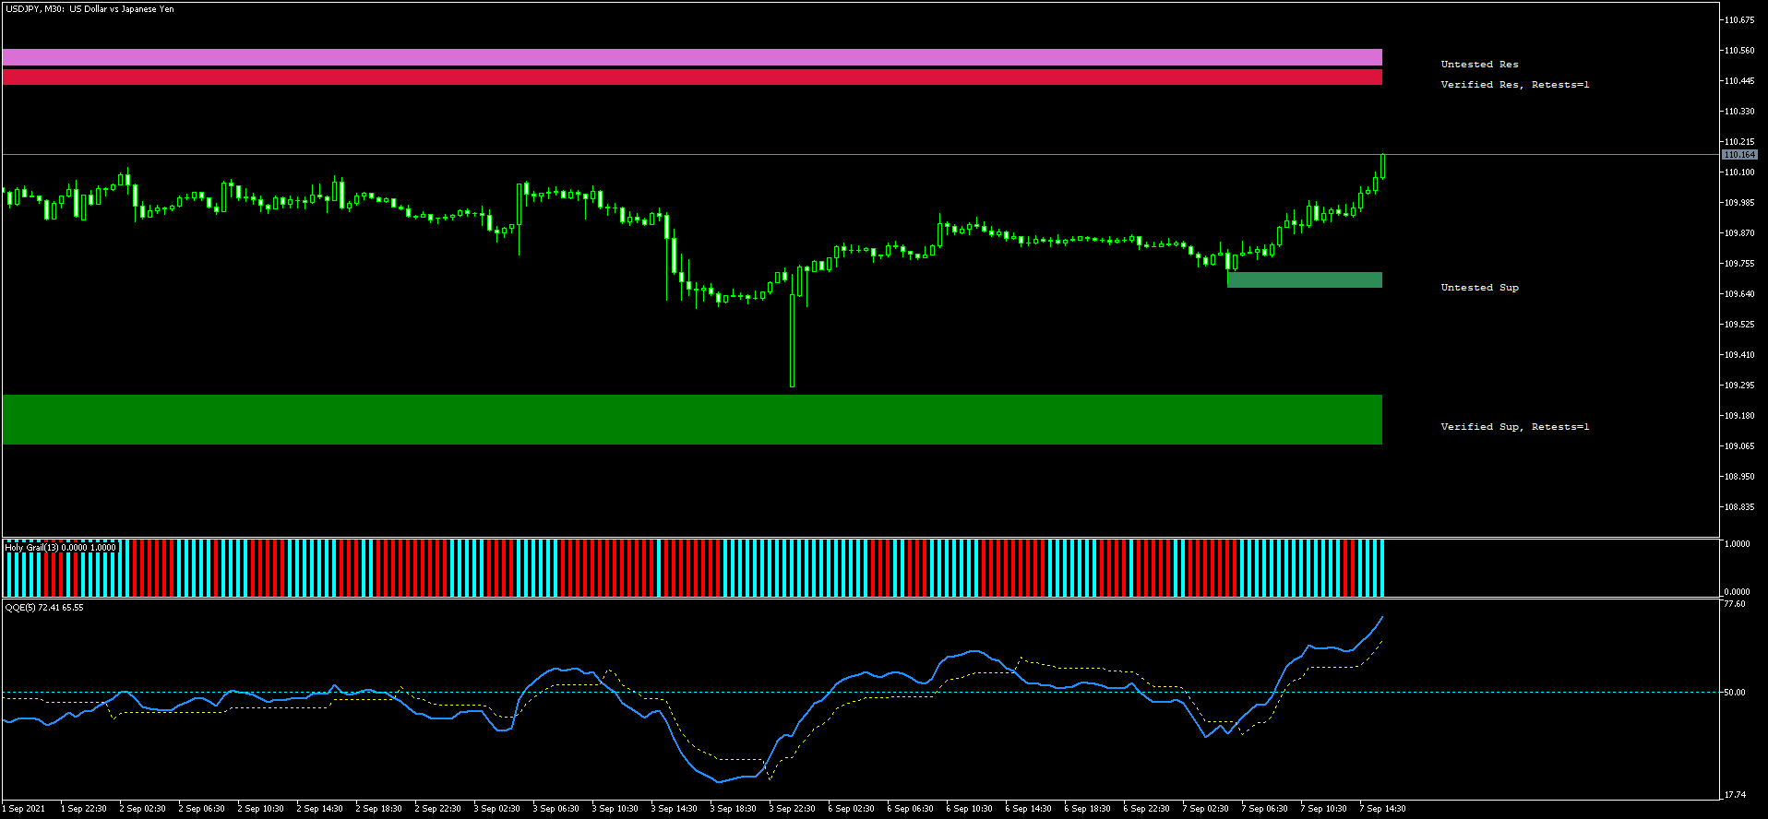Click the 'Verified Sup, Retests=1' label

pos(1515,427)
